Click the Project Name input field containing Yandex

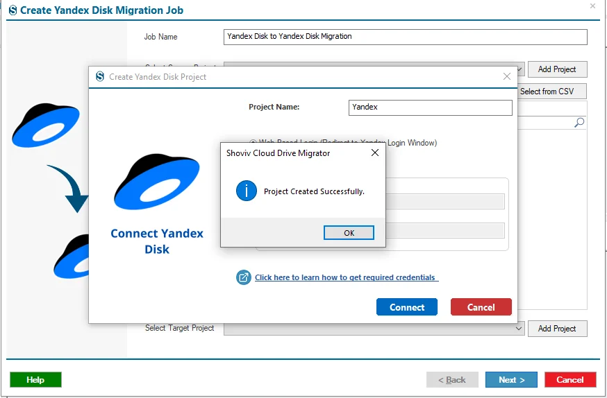[x=431, y=107]
